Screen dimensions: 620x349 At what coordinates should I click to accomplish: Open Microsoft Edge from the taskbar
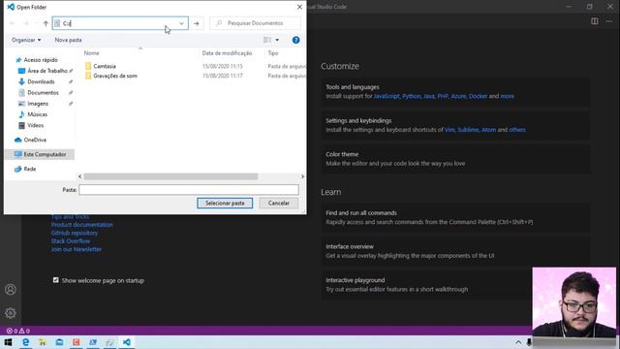click(26, 342)
